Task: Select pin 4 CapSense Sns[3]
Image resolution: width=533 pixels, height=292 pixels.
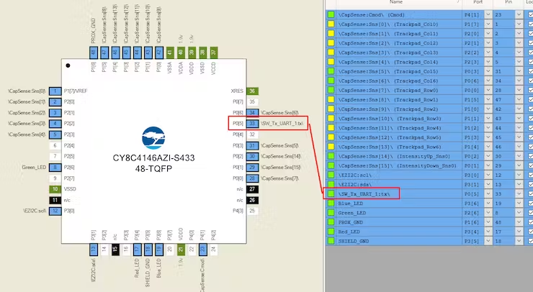Action: [55, 124]
